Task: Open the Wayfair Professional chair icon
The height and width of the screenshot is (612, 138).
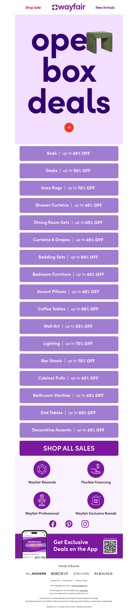Action: pos(42,500)
